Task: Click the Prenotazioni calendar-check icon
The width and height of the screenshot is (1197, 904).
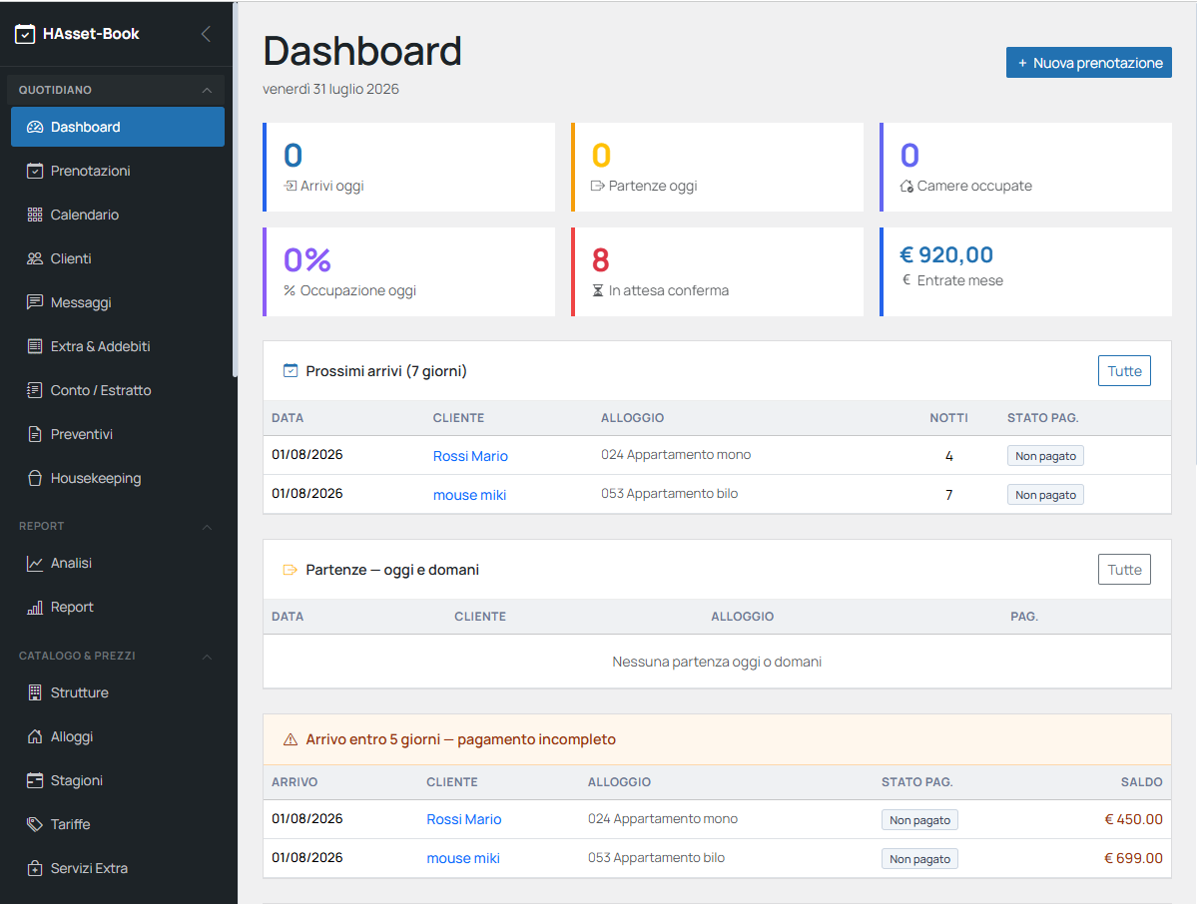Action: pos(35,171)
